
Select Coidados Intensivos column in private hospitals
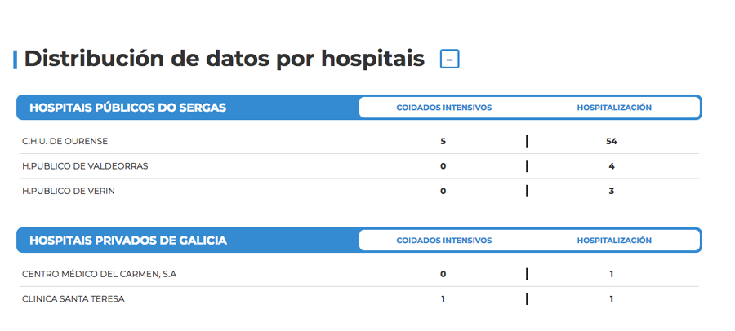coord(444,241)
